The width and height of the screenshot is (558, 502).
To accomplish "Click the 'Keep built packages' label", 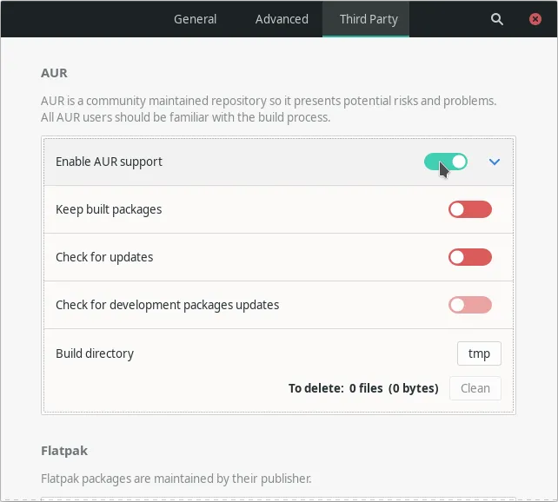I will click(109, 209).
